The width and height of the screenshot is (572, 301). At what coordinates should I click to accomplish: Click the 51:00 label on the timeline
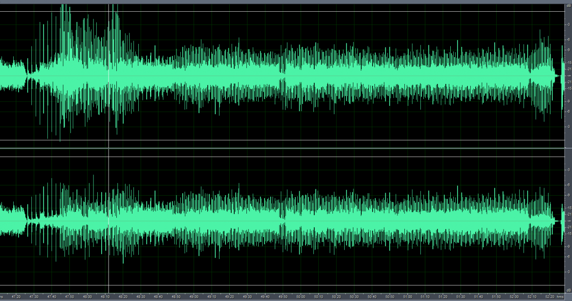click(407, 296)
